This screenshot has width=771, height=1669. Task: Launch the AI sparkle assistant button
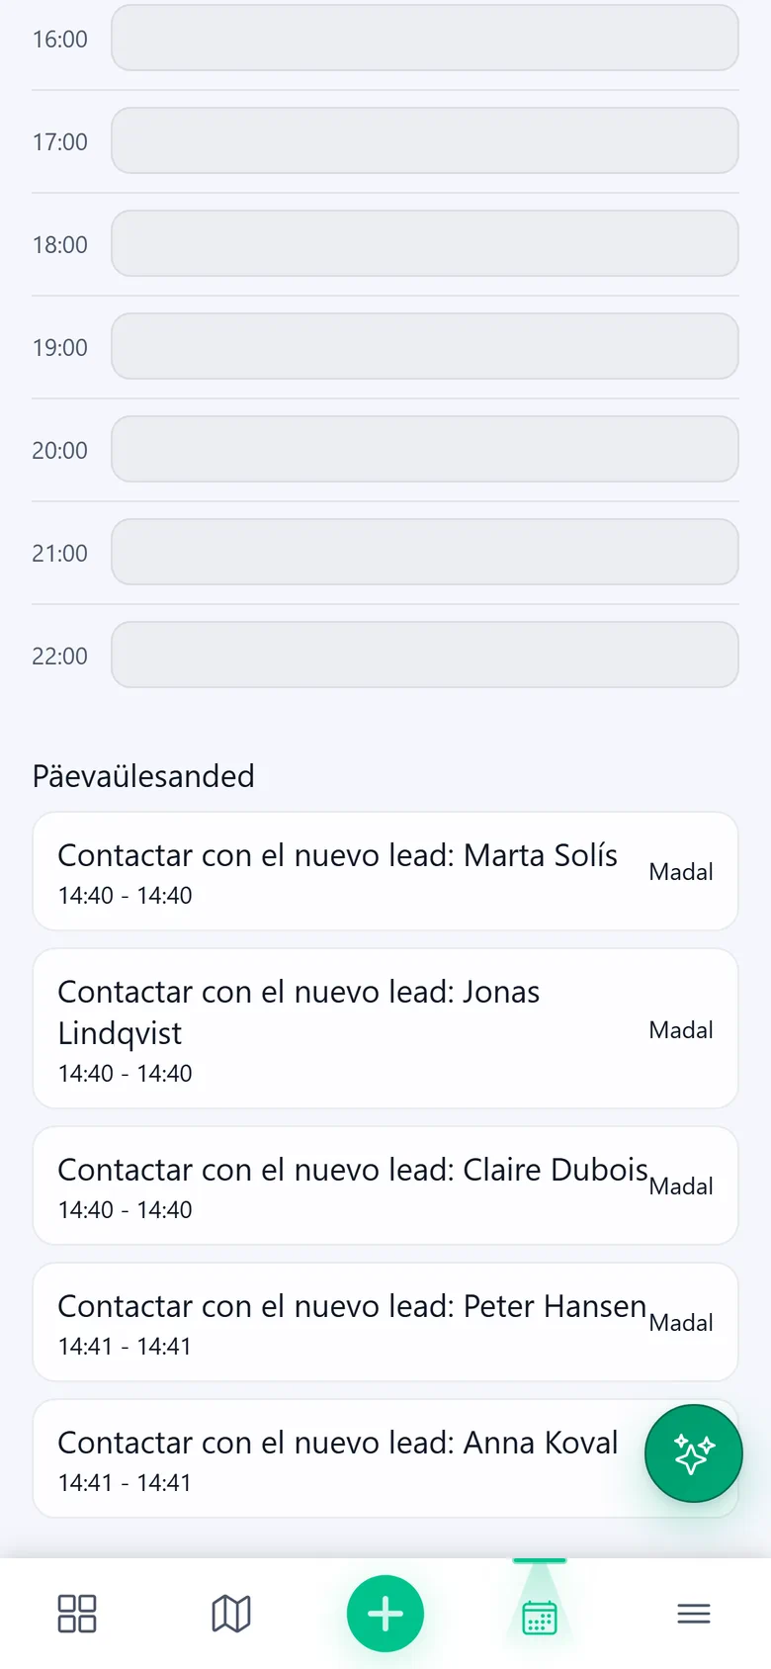pos(694,1453)
